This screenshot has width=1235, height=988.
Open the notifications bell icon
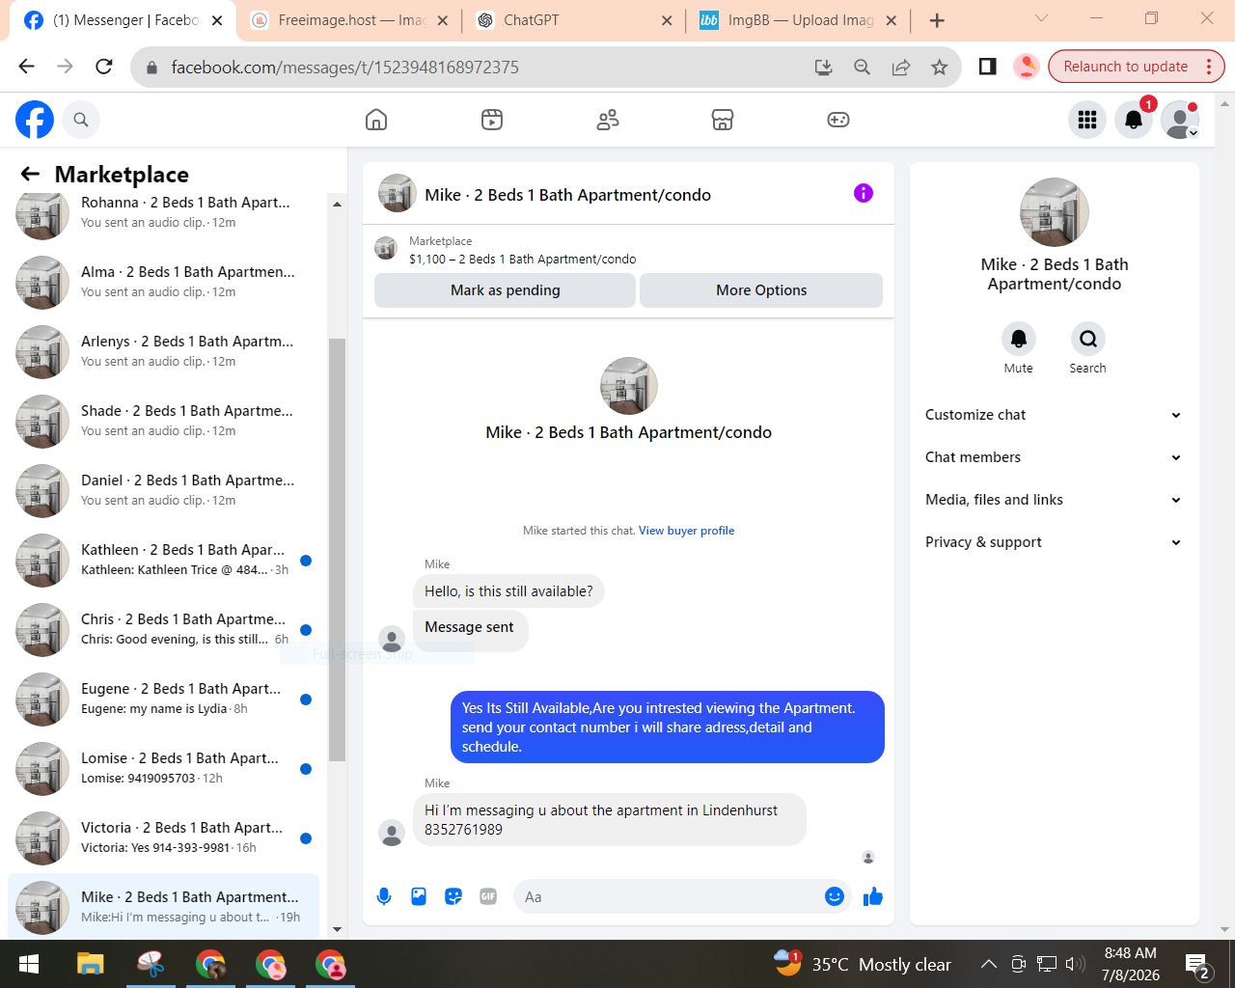tap(1134, 120)
